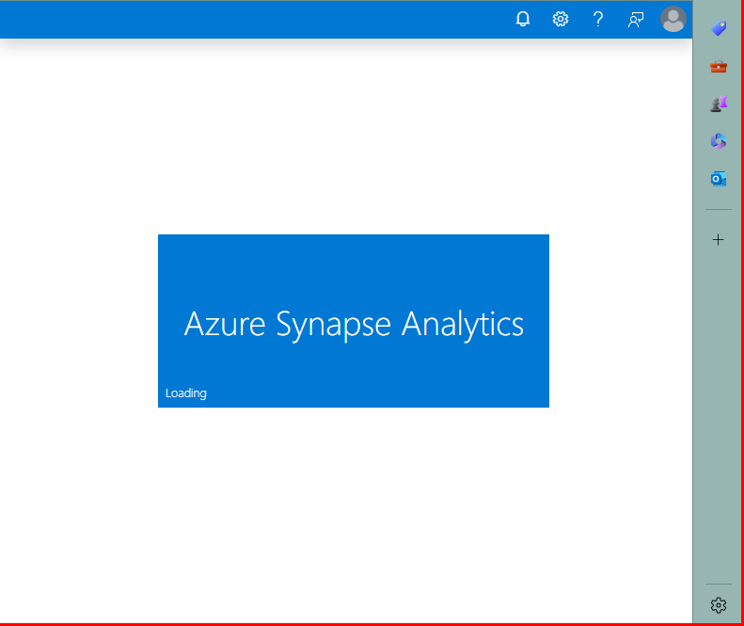
Task: Click the plus to customize sidebar
Action: [x=719, y=240]
